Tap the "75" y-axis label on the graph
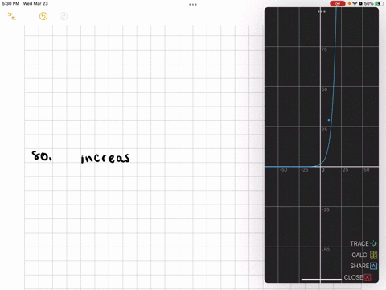The height and width of the screenshot is (290, 386). 324,49
